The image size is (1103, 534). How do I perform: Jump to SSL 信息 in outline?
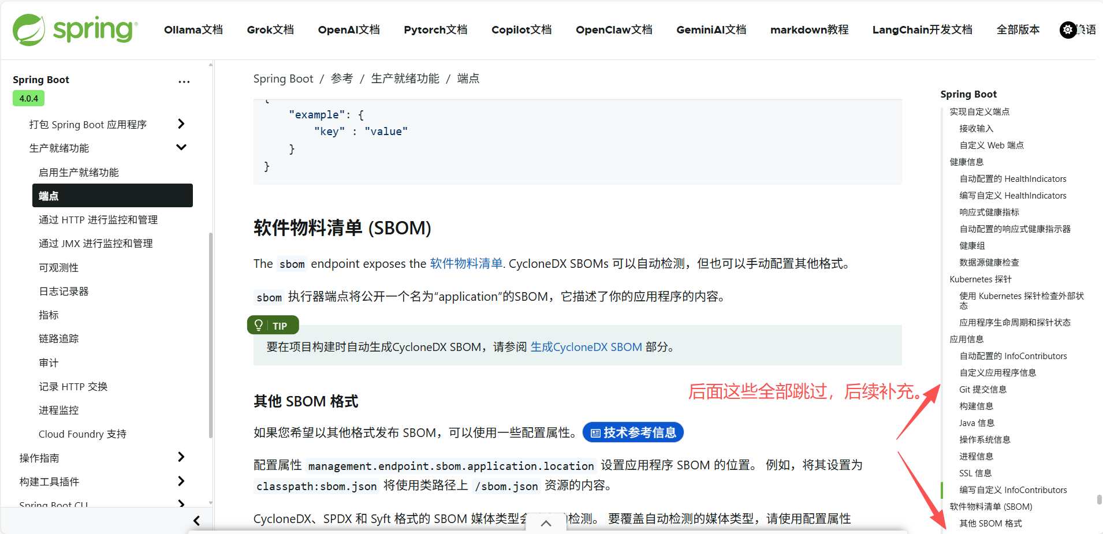(975, 473)
